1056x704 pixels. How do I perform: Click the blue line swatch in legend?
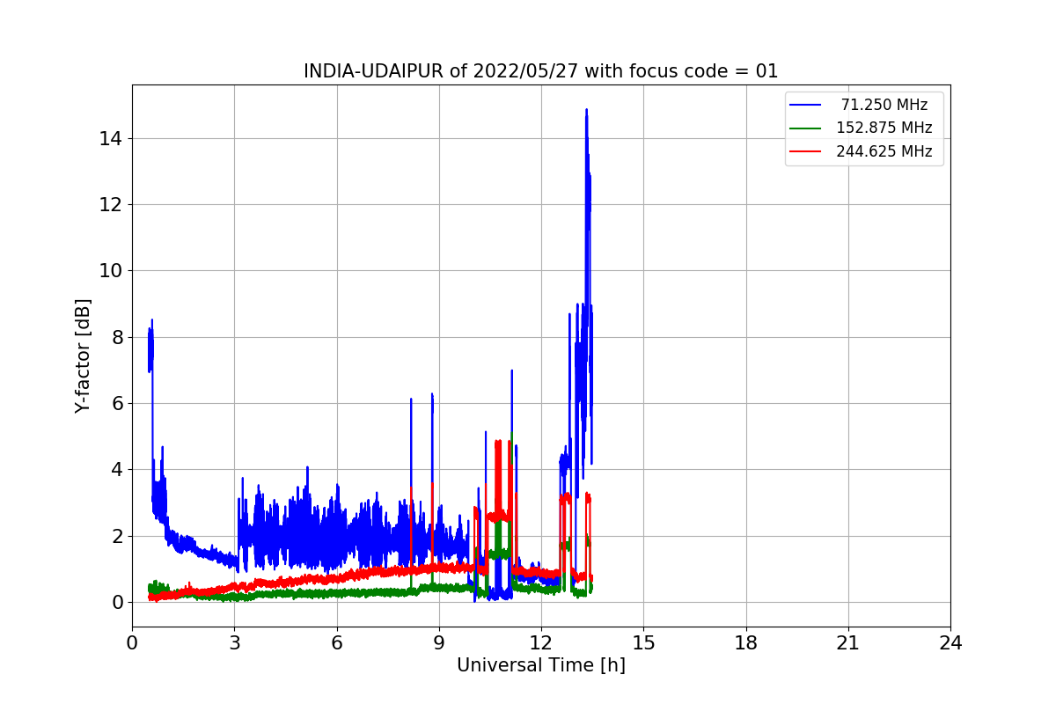pyautogui.click(x=805, y=106)
